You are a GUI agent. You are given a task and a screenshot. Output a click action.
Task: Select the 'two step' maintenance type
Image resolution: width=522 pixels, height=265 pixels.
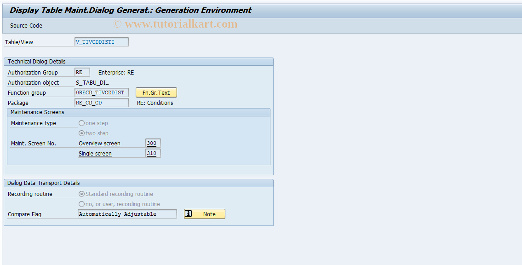(x=81, y=133)
